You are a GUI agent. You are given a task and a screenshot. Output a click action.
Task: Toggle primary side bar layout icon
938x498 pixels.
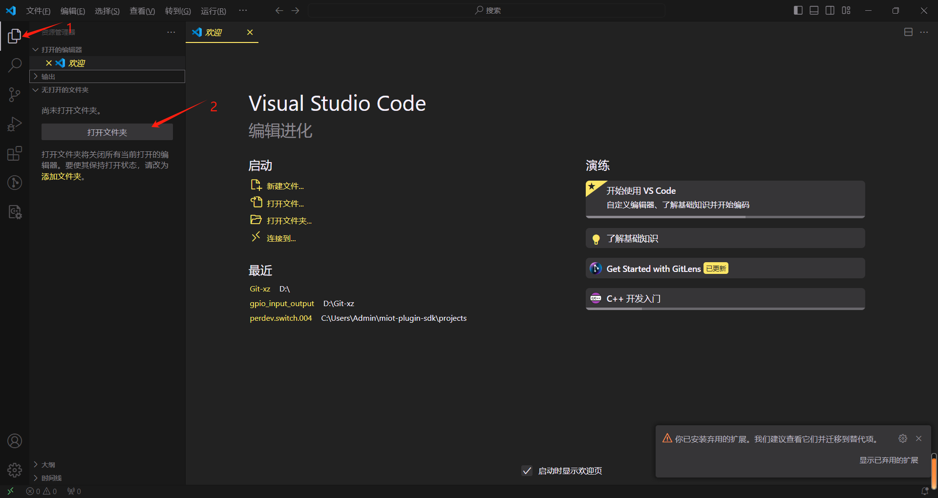pyautogui.click(x=798, y=10)
